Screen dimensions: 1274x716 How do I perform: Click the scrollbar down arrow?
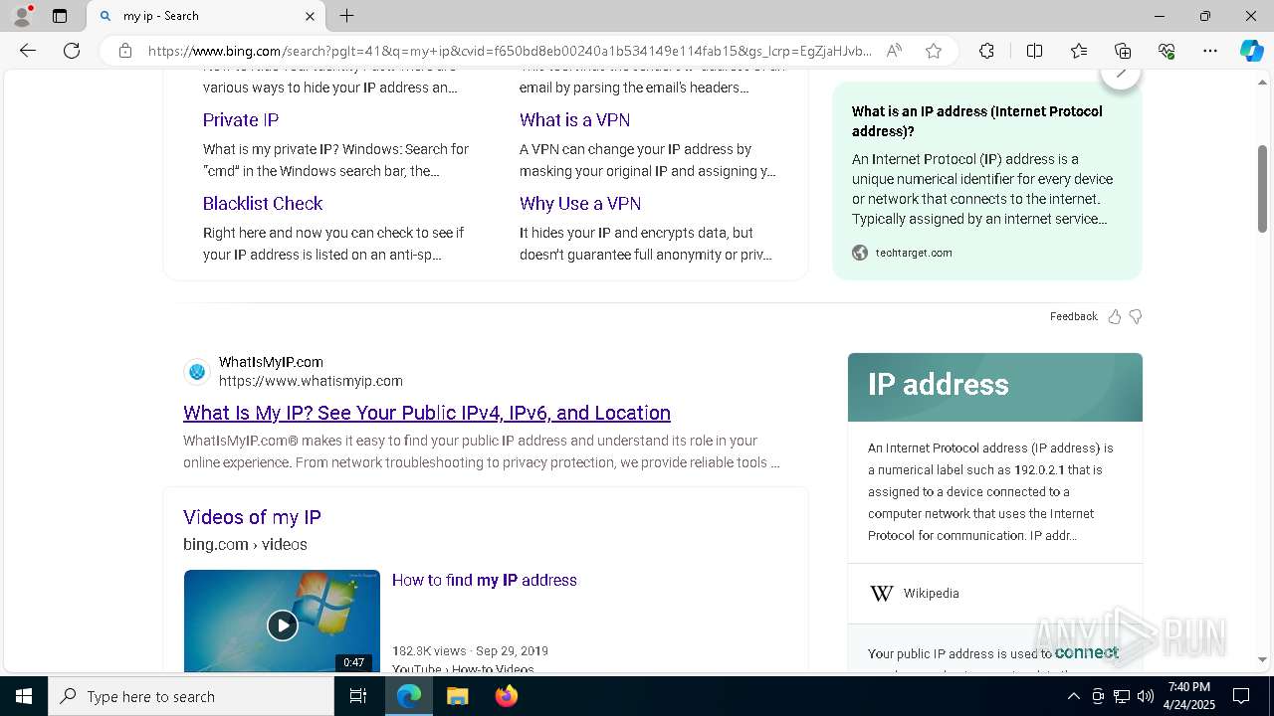coord(1262,659)
